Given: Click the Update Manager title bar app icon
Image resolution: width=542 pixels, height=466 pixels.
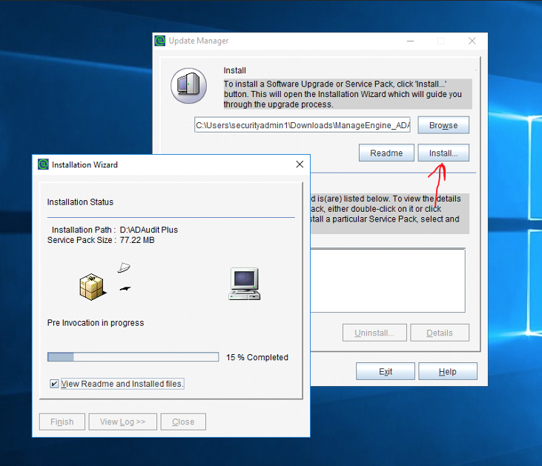Looking at the screenshot, I should pyautogui.click(x=159, y=41).
